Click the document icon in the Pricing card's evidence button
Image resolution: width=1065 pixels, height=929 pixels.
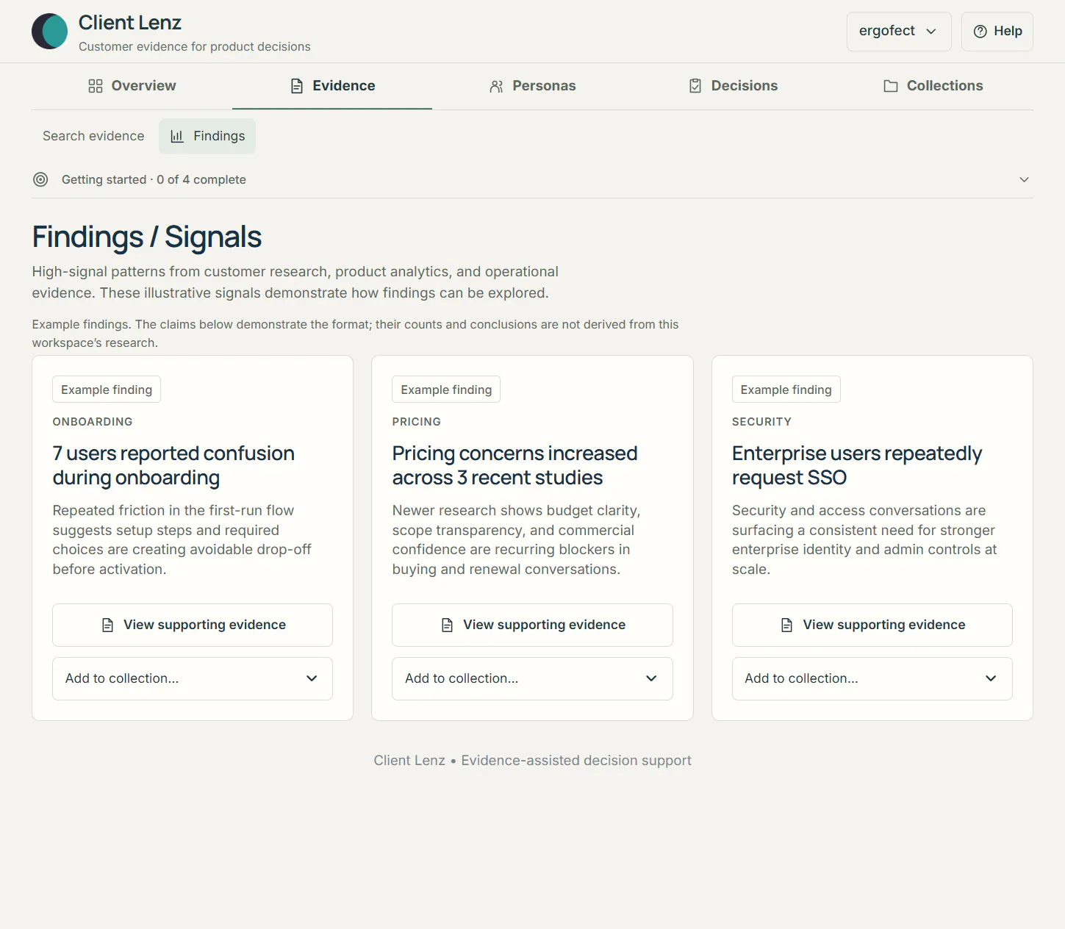[447, 625]
